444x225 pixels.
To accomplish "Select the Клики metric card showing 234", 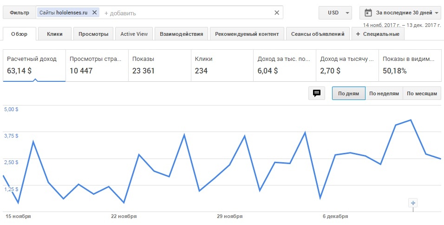I will pos(222,66).
